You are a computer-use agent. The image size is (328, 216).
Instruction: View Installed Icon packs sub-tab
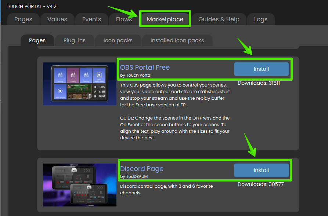pyautogui.click(x=177, y=40)
